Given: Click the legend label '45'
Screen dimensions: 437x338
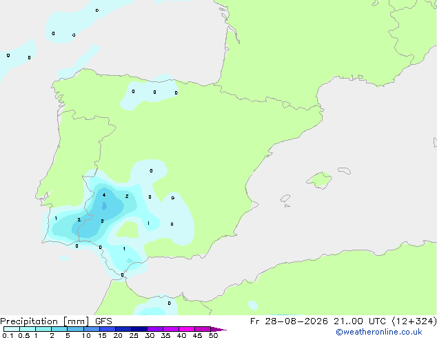Looking at the screenshot, I should pyautogui.click(x=197, y=335).
